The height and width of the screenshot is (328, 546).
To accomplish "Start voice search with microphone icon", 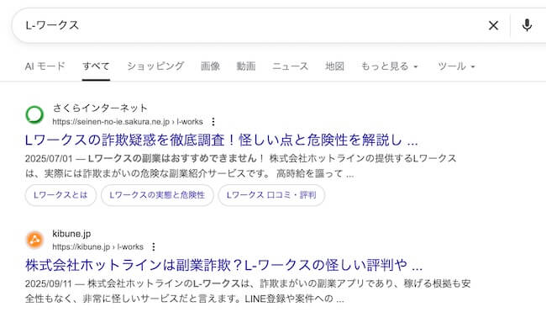I will pos(527,25).
